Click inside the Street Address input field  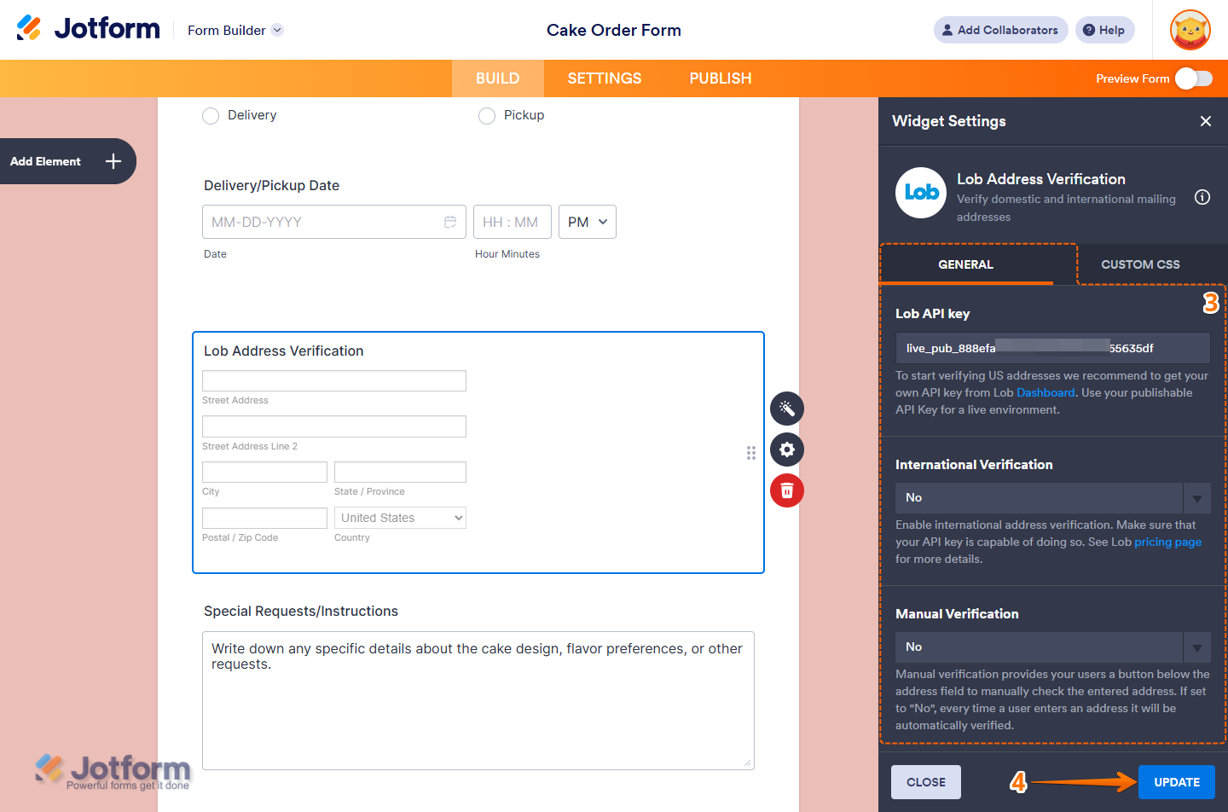(x=333, y=380)
